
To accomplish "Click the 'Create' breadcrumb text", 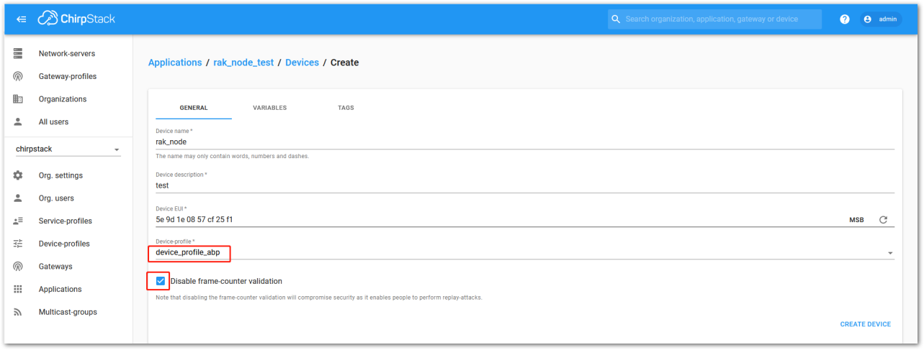I will click(344, 63).
